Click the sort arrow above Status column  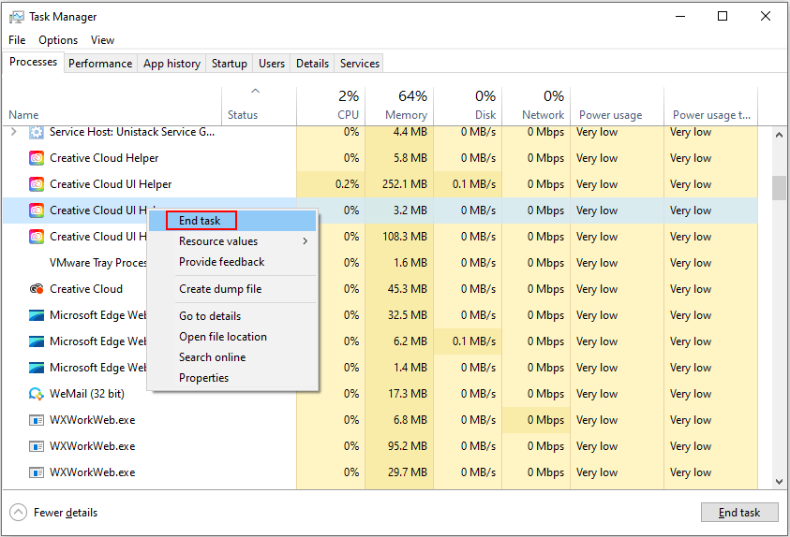tap(256, 91)
